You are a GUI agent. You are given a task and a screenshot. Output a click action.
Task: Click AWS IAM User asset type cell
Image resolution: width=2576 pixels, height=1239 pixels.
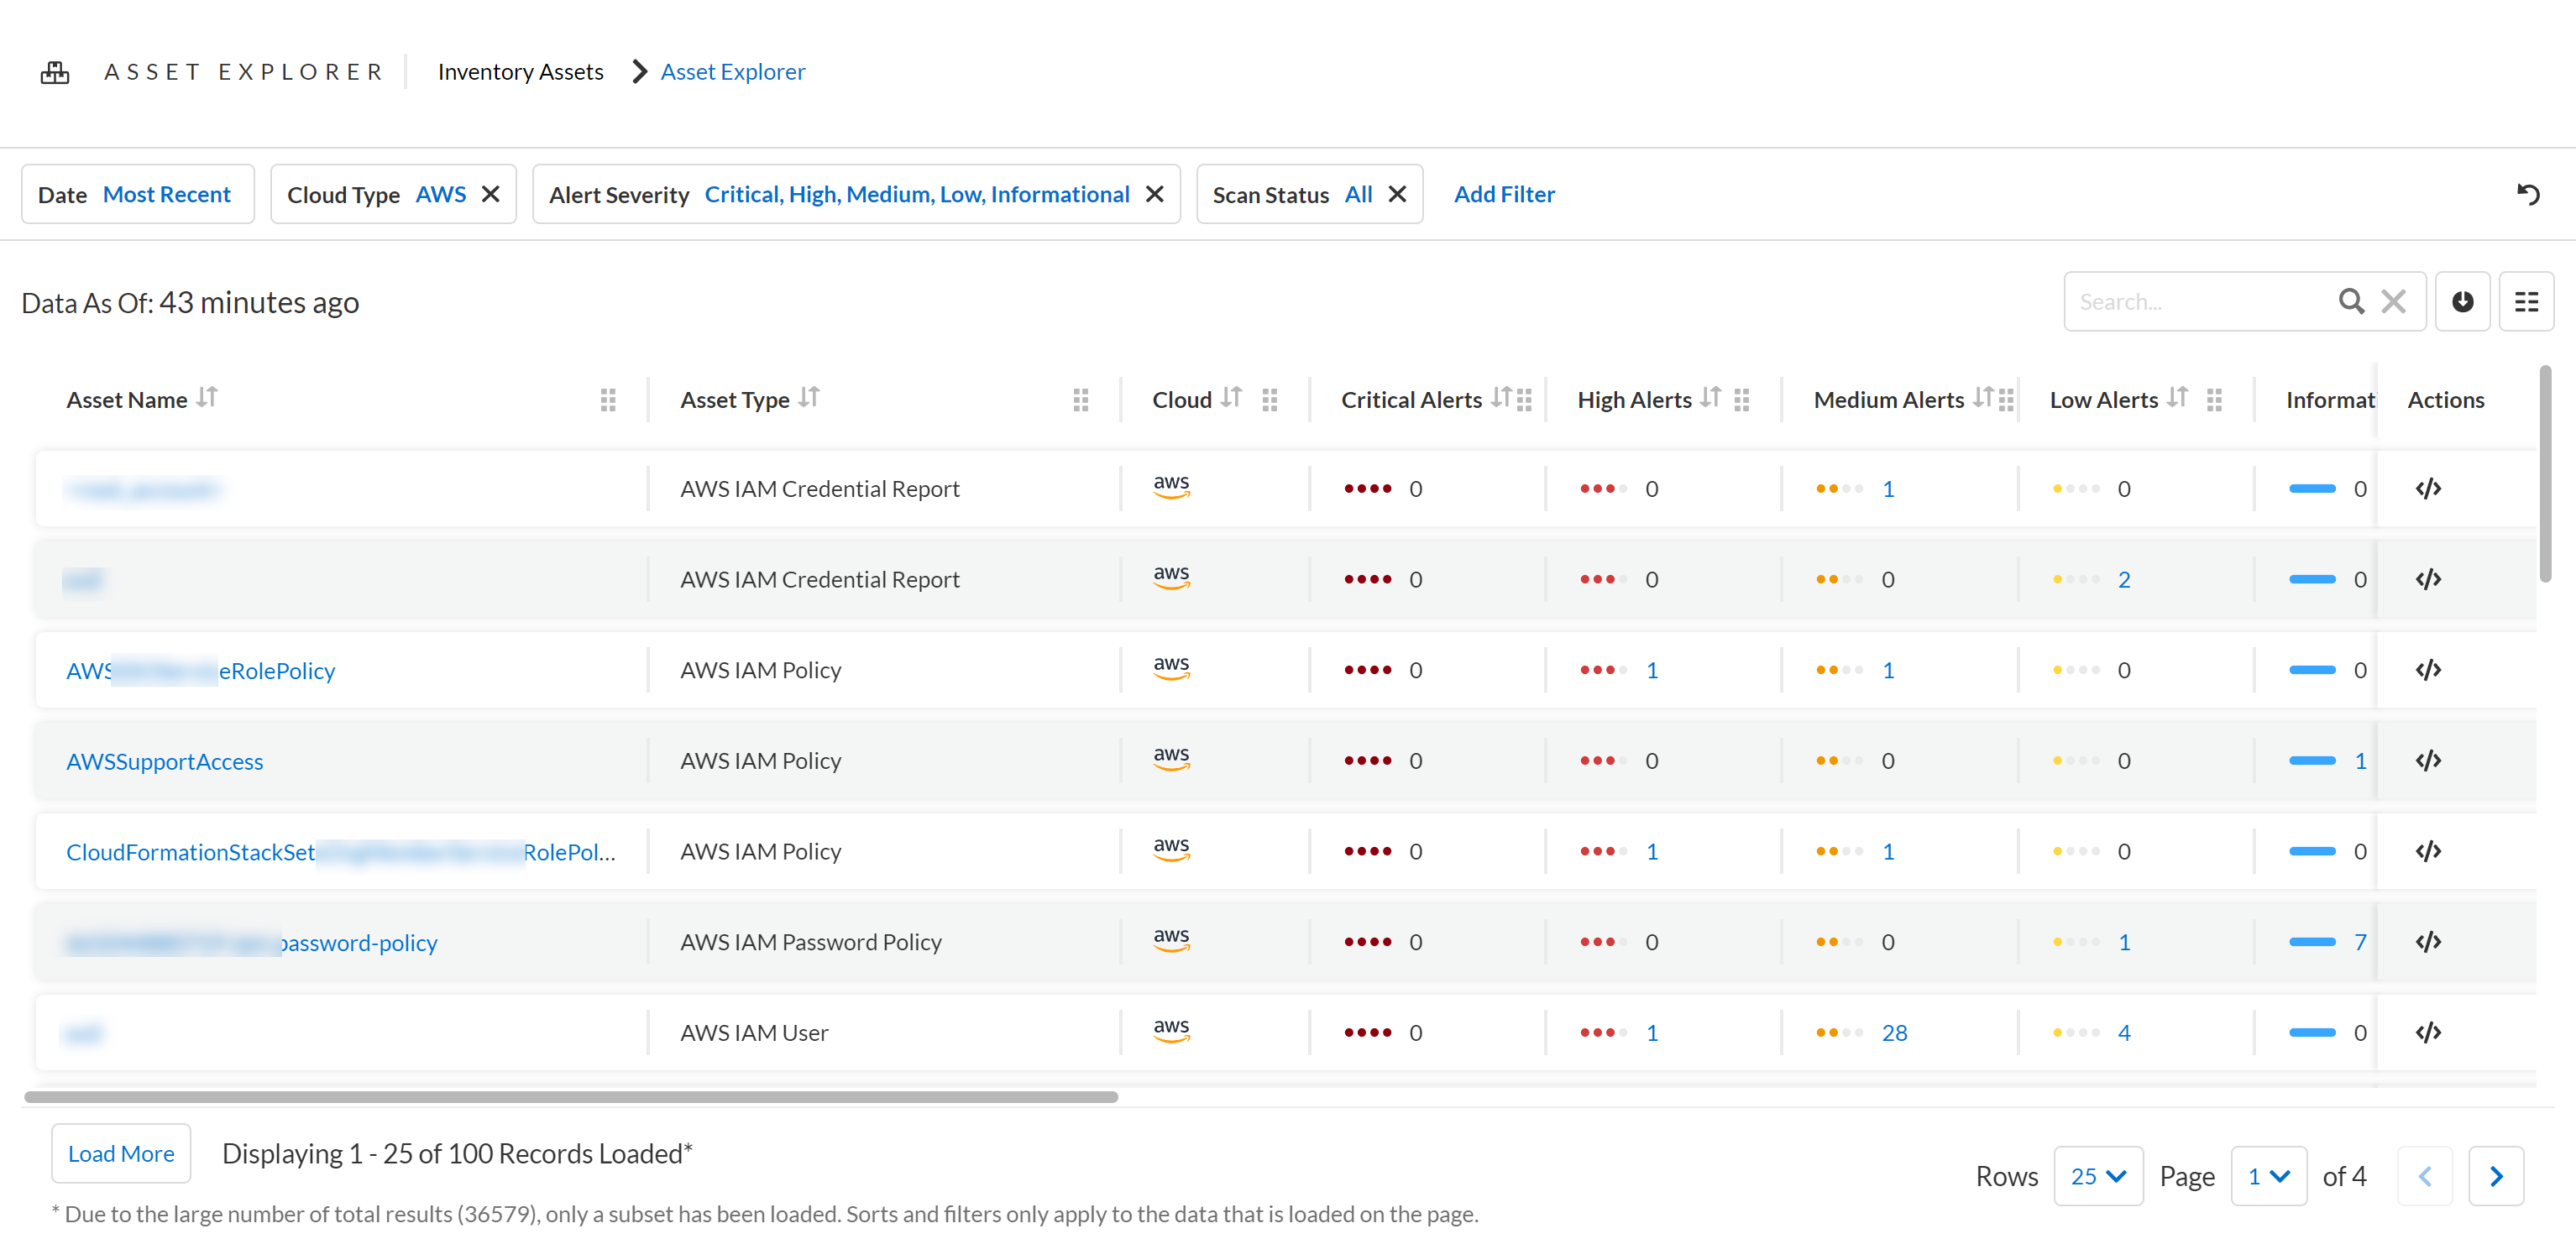(x=754, y=1033)
